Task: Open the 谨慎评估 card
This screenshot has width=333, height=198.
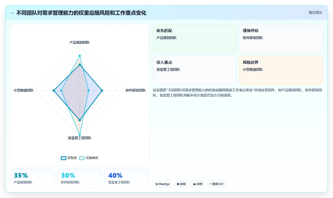Action: 281,39
